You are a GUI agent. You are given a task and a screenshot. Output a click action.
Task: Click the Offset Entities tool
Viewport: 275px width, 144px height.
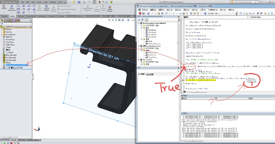click(x=54, y=9)
